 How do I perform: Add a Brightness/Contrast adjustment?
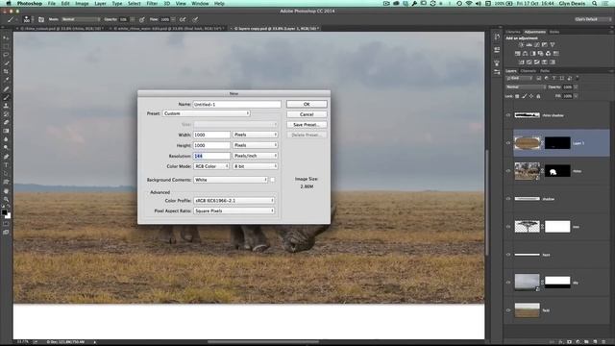(521, 45)
